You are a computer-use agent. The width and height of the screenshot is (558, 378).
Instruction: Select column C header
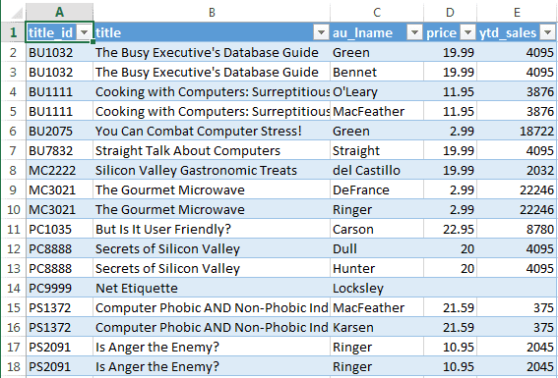[x=377, y=13]
